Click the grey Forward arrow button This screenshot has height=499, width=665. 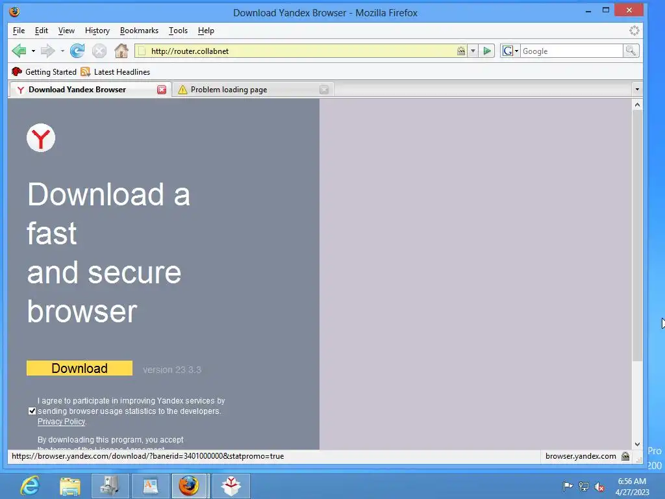(47, 51)
